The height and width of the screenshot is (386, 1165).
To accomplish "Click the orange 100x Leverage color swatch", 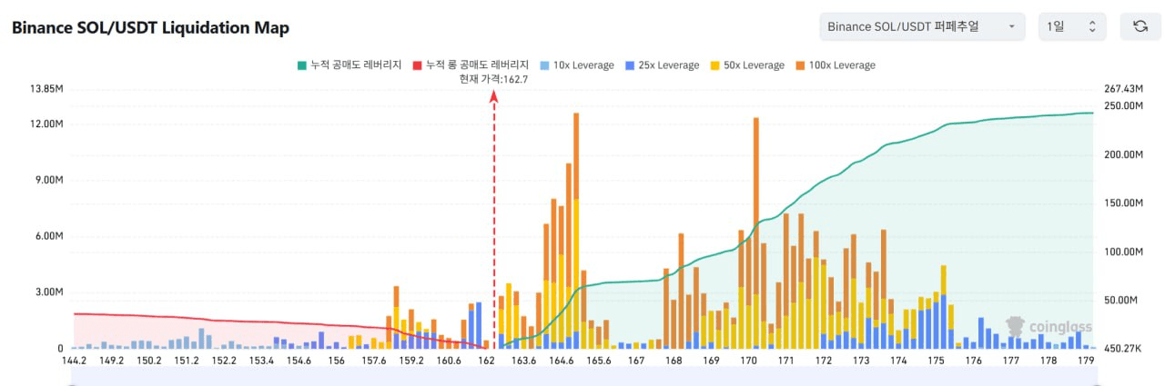I will tap(799, 65).
